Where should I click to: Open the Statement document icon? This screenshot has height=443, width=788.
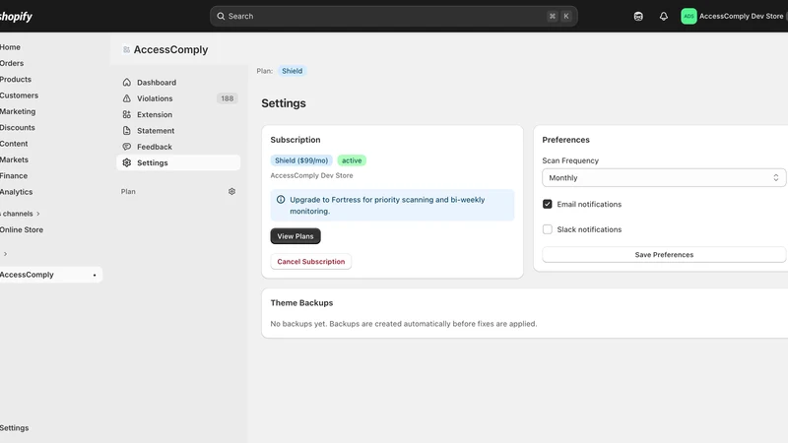pyautogui.click(x=127, y=131)
